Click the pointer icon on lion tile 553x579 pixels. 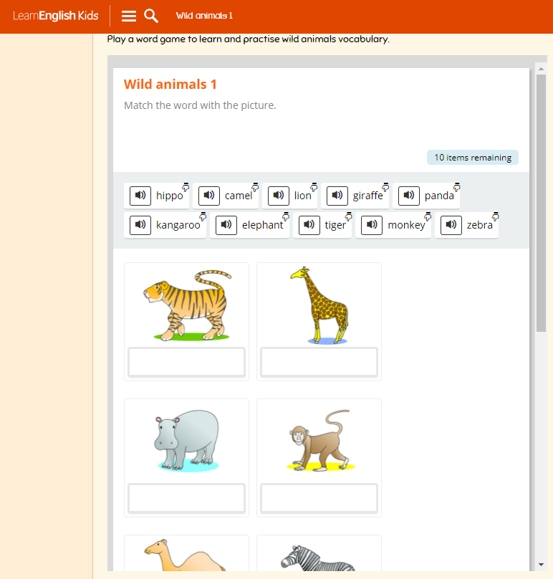click(314, 187)
